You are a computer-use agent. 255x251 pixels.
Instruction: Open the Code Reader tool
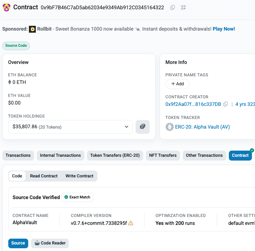pos(50,243)
